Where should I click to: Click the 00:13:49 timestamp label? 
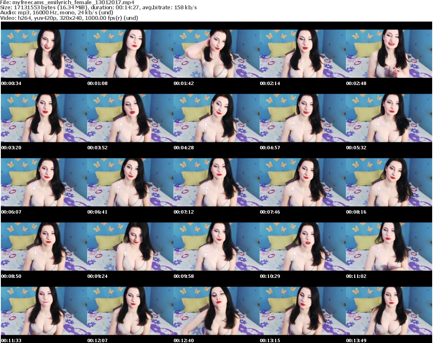coord(356,340)
